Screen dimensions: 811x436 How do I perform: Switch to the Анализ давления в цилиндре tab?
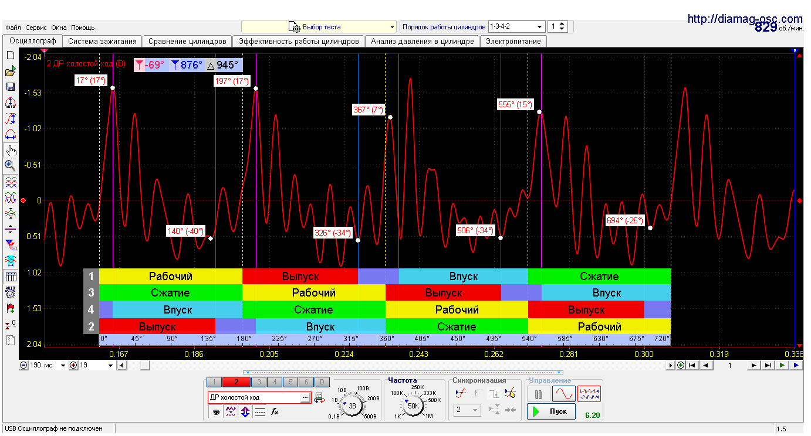coord(422,42)
